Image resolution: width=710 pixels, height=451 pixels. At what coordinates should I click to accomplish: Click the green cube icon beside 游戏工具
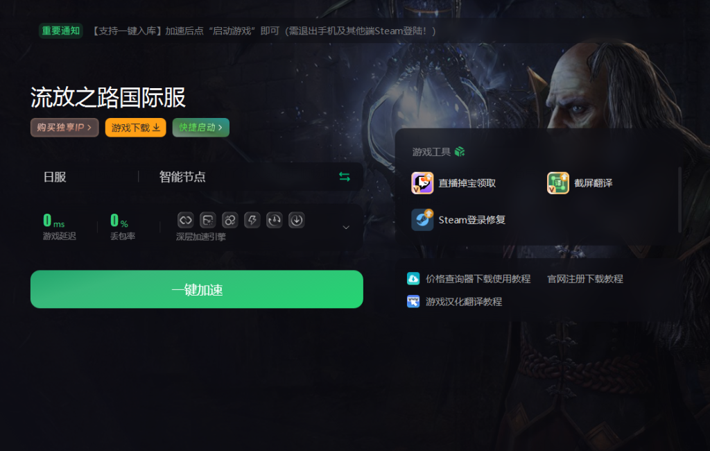pyautogui.click(x=460, y=151)
